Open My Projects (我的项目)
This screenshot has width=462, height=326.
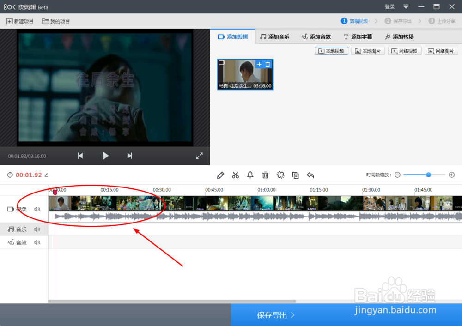click(56, 21)
